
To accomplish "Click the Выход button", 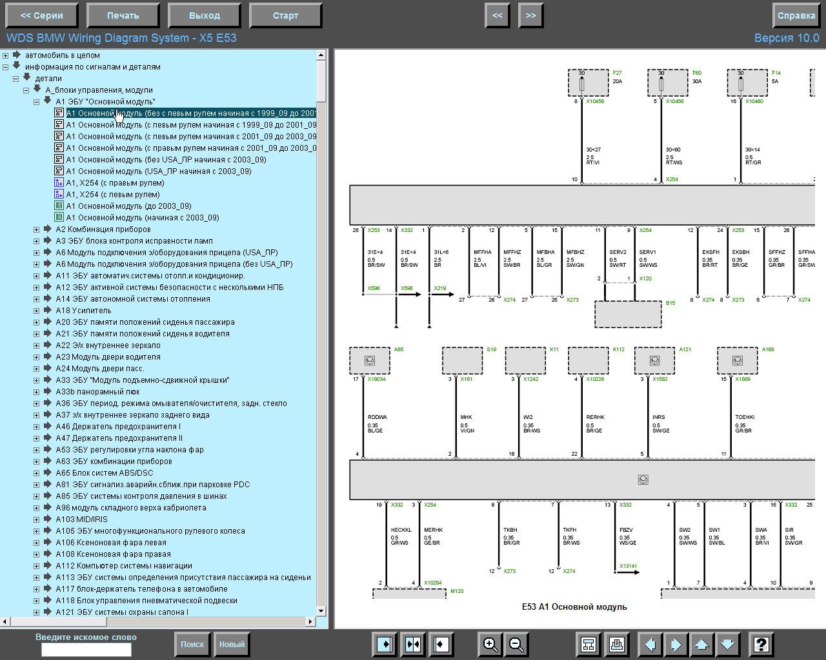I will 205,15.
